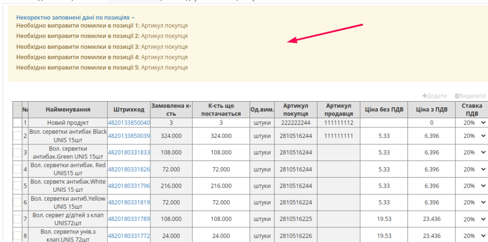Click the Найменування column header
The width and height of the screenshot is (488, 242).
(x=68, y=110)
